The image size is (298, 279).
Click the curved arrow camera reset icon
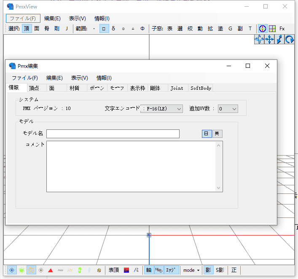(x=289, y=39)
